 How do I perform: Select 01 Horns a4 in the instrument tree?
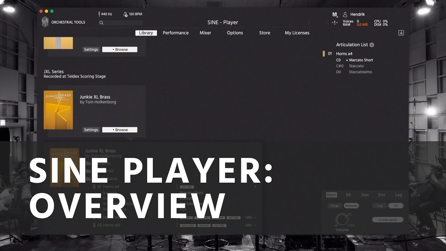tap(108, 187)
